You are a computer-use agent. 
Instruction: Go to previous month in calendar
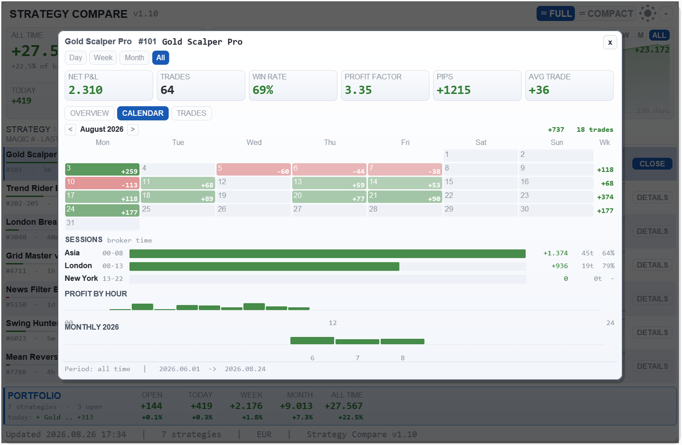point(70,130)
